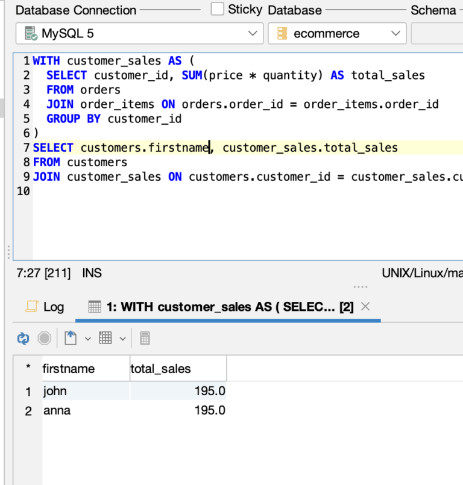The height and width of the screenshot is (485, 463).
Task: Open the export results icon
Action: pyautogui.click(x=71, y=337)
